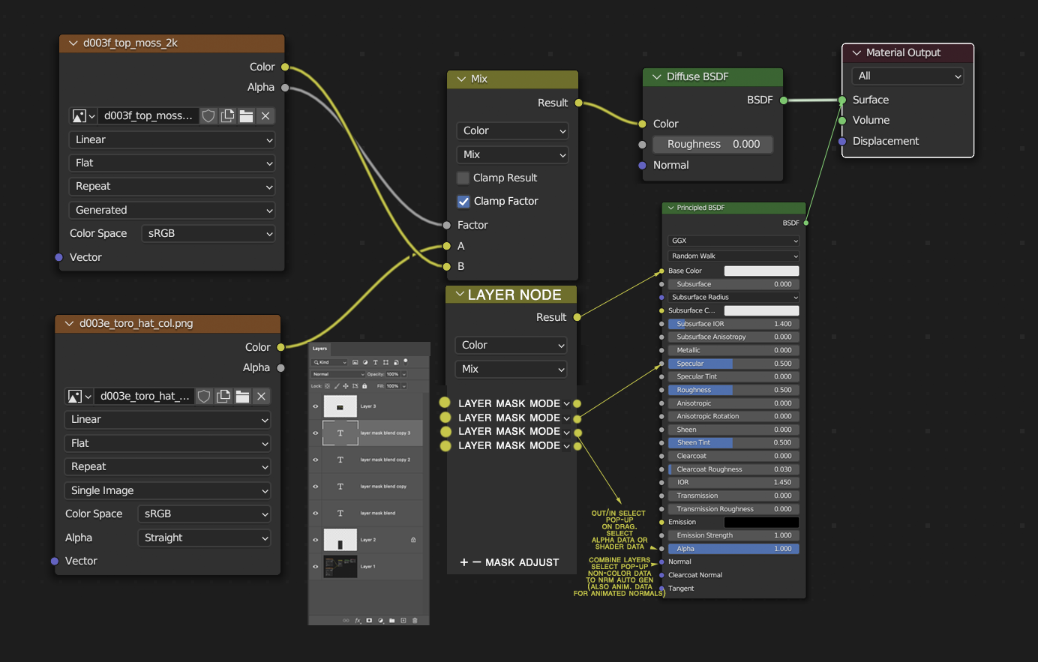Image resolution: width=1038 pixels, height=662 pixels.
Task: Open Color data type dropdown in LAYER NODE
Action: point(511,345)
